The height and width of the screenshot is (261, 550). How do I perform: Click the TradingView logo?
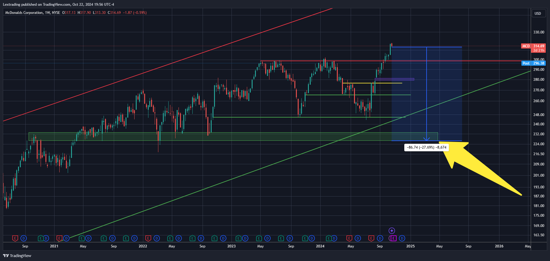(x=17, y=256)
